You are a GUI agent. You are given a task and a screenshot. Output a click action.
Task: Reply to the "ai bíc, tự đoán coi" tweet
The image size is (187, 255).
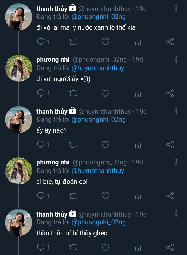[x=41, y=196]
